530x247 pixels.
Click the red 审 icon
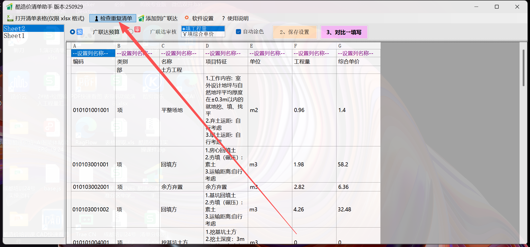tap(137, 30)
